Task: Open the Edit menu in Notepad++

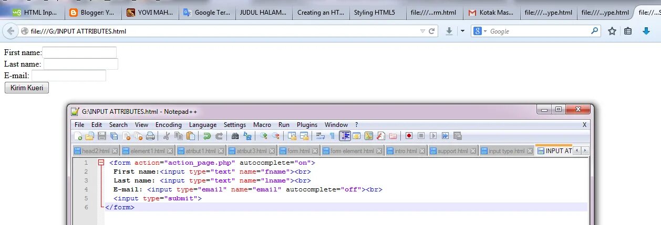Action: pos(97,125)
